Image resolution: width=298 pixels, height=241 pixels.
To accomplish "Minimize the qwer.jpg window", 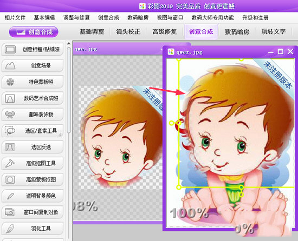I will (x=271, y=52).
